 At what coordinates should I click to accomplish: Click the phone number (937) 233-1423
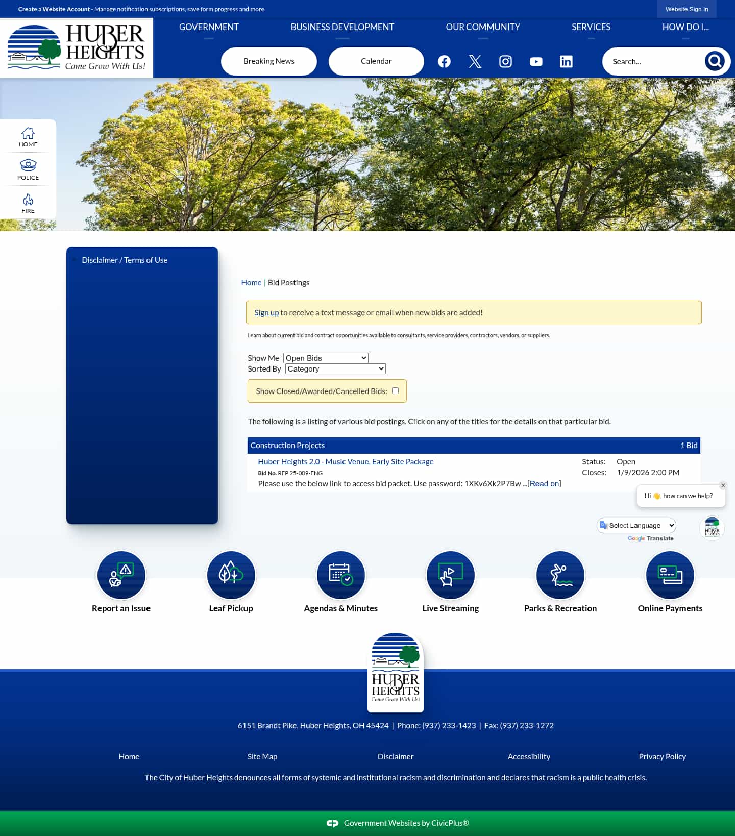click(449, 725)
